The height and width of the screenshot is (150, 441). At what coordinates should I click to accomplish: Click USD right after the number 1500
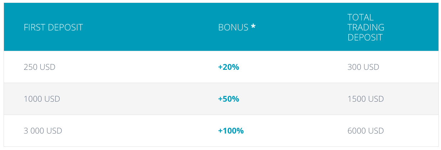click(376, 99)
